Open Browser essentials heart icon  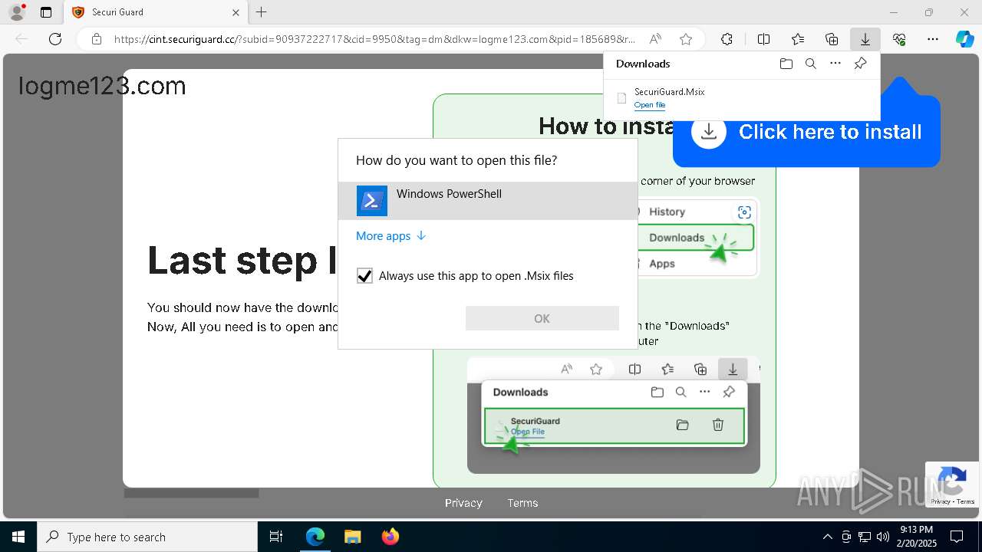(x=899, y=39)
